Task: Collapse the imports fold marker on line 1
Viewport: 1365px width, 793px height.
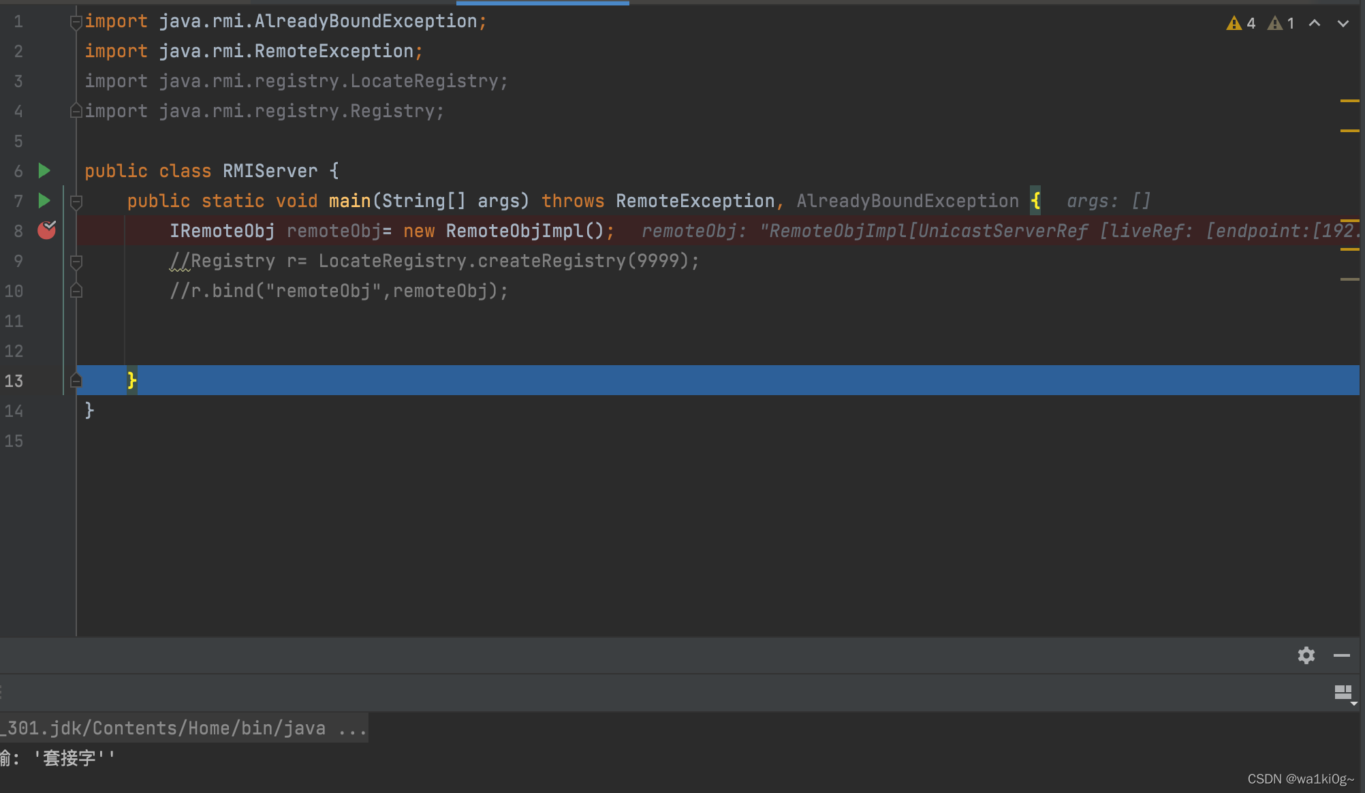Action: click(76, 22)
